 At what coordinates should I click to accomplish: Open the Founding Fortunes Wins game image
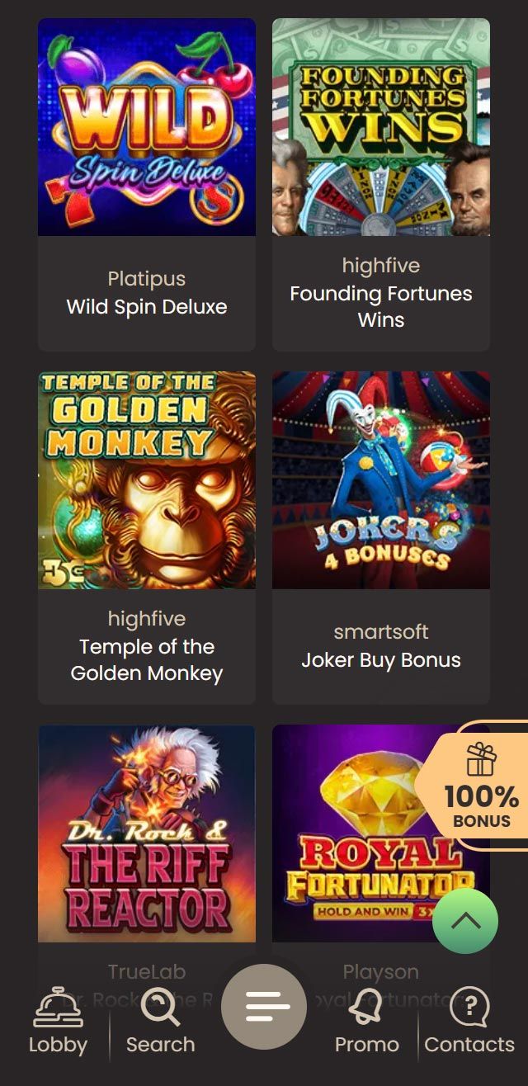[x=381, y=127]
